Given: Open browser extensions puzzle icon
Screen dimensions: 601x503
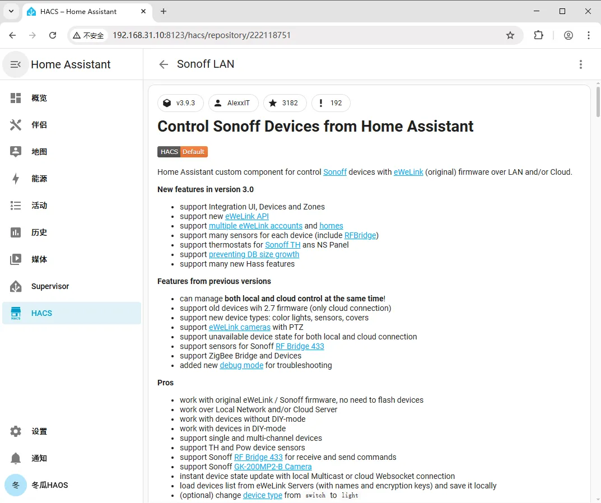Looking at the screenshot, I should click(538, 35).
